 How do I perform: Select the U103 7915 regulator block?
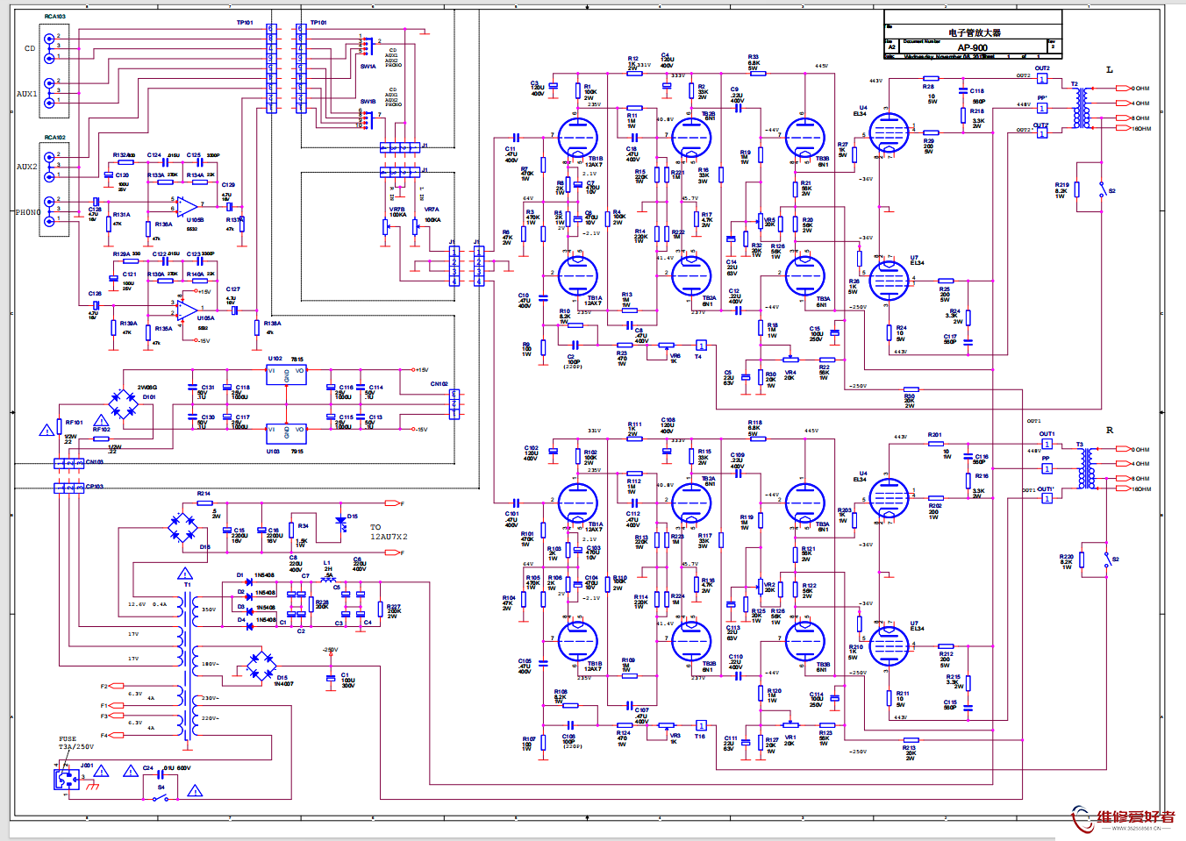pos(287,434)
